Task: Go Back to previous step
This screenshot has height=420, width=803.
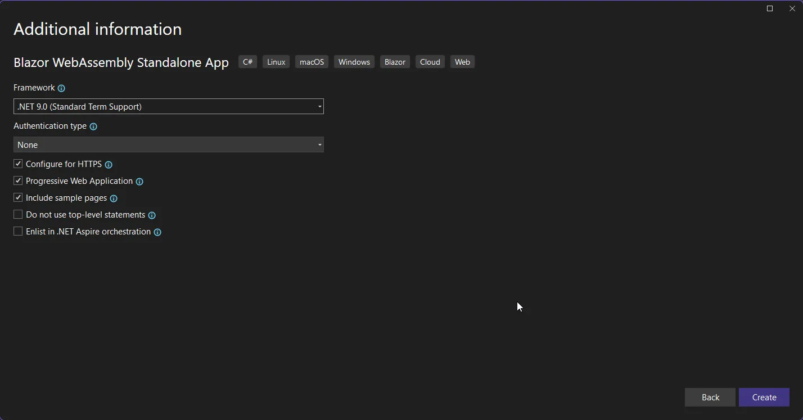Action: (x=710, y=397)
